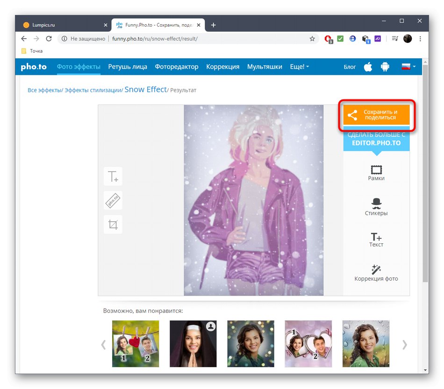Screen dimensions: 444x389
Task: Open the Точка bookmarks folder
Action: point(32,51)
